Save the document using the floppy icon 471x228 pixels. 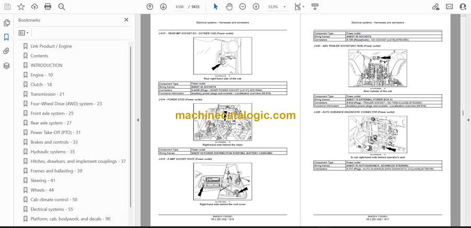coord(7,7)
